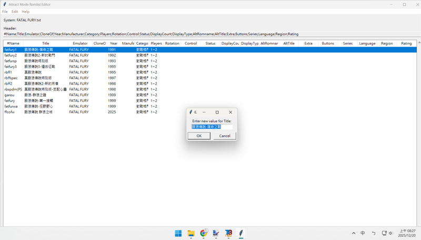
Task: Show hidden system tray icons
Action: pos(354,233)
